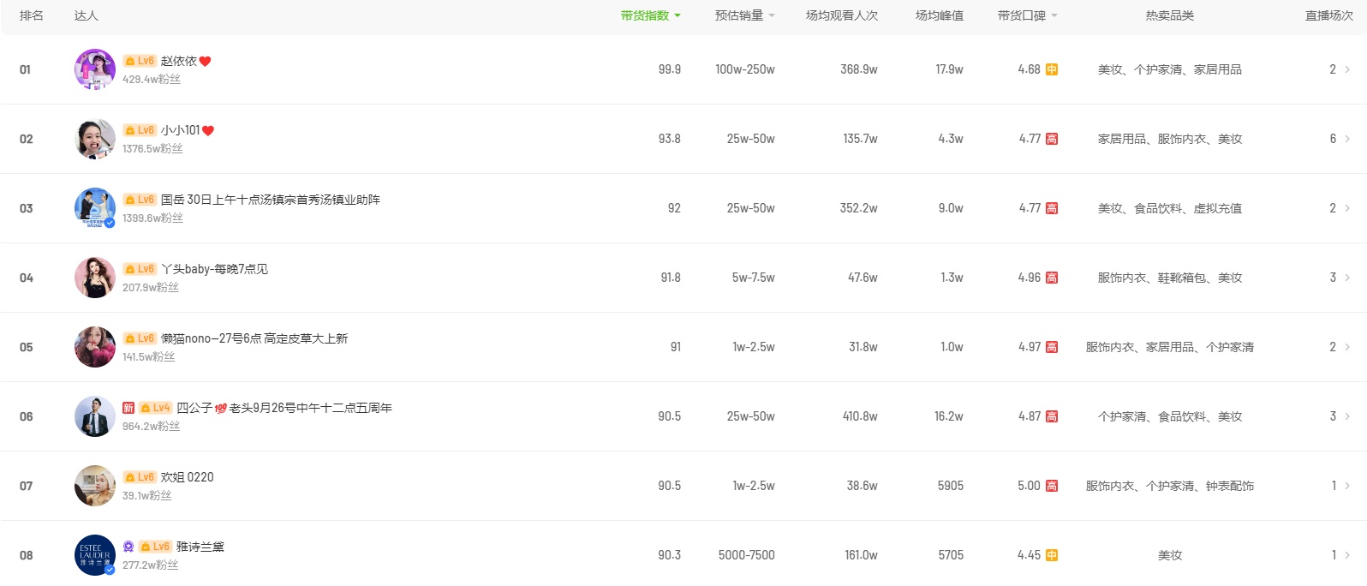Click the purple medal icon beside 雅诗兰黛
This screenshot has height=586, width=1367.
pos(128,547)
